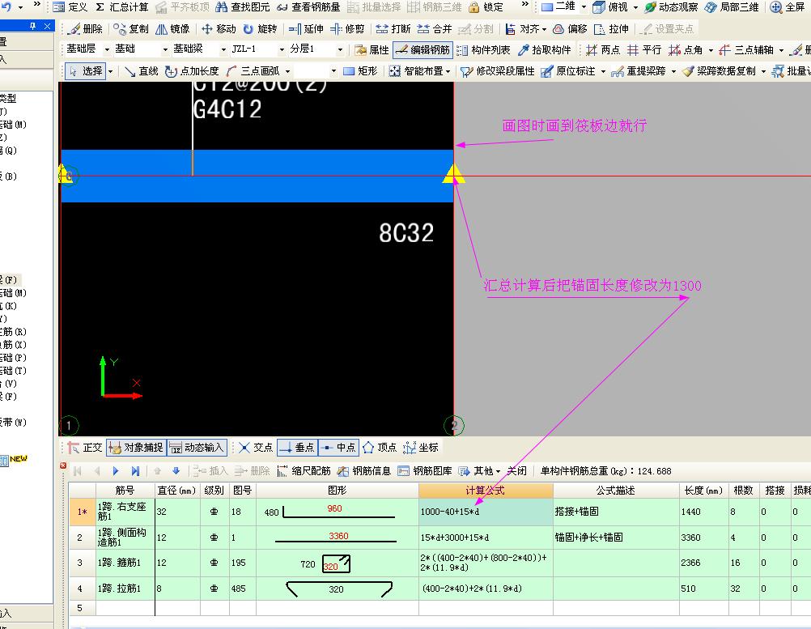Click the 选择 select button
The width and height of the screenshot is (811, 629).
86,71
